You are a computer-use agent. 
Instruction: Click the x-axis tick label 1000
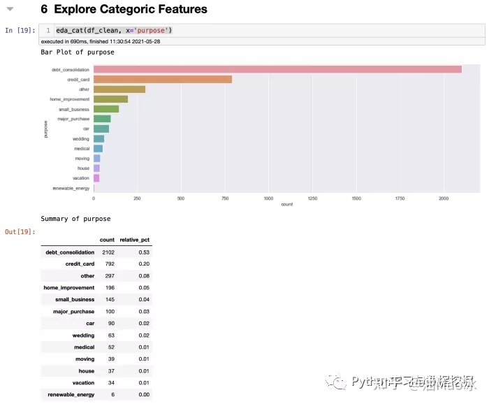268,199
